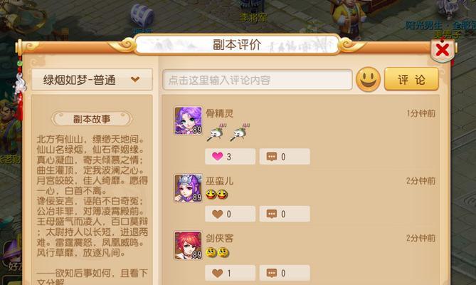Click 巫蛮儿 player name
Screen dimensions: 476x285
click(x=219, y=181)
